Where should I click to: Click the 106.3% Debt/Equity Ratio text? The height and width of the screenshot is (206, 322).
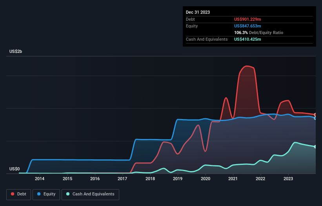coord(258,33)
